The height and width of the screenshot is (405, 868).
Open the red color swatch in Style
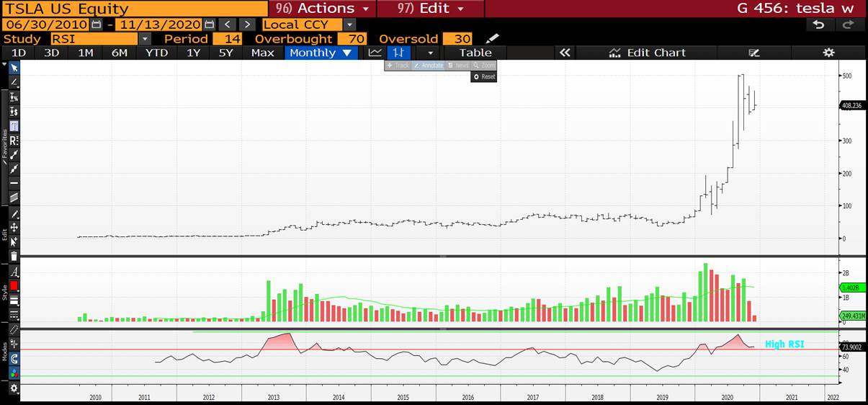coord(14,286)
